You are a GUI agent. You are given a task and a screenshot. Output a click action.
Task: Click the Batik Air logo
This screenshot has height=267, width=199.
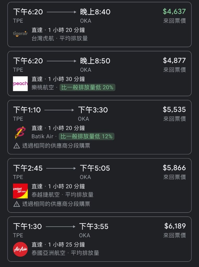(20, 133)
